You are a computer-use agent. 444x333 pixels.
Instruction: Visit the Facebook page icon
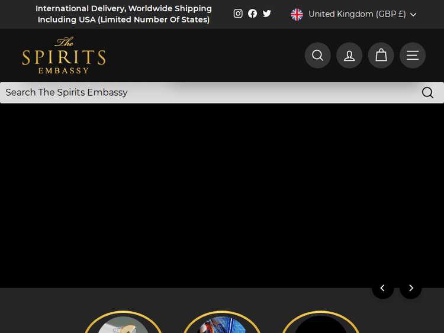(253, 14)
